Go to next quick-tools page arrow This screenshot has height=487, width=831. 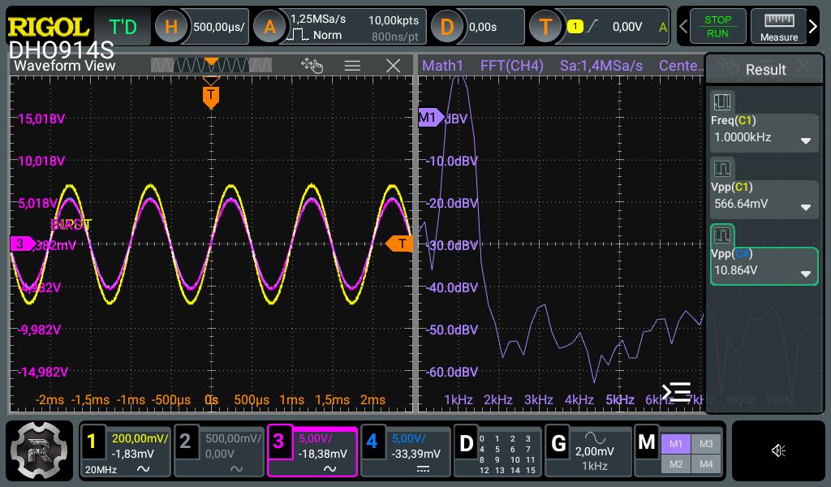click(813, 26)
